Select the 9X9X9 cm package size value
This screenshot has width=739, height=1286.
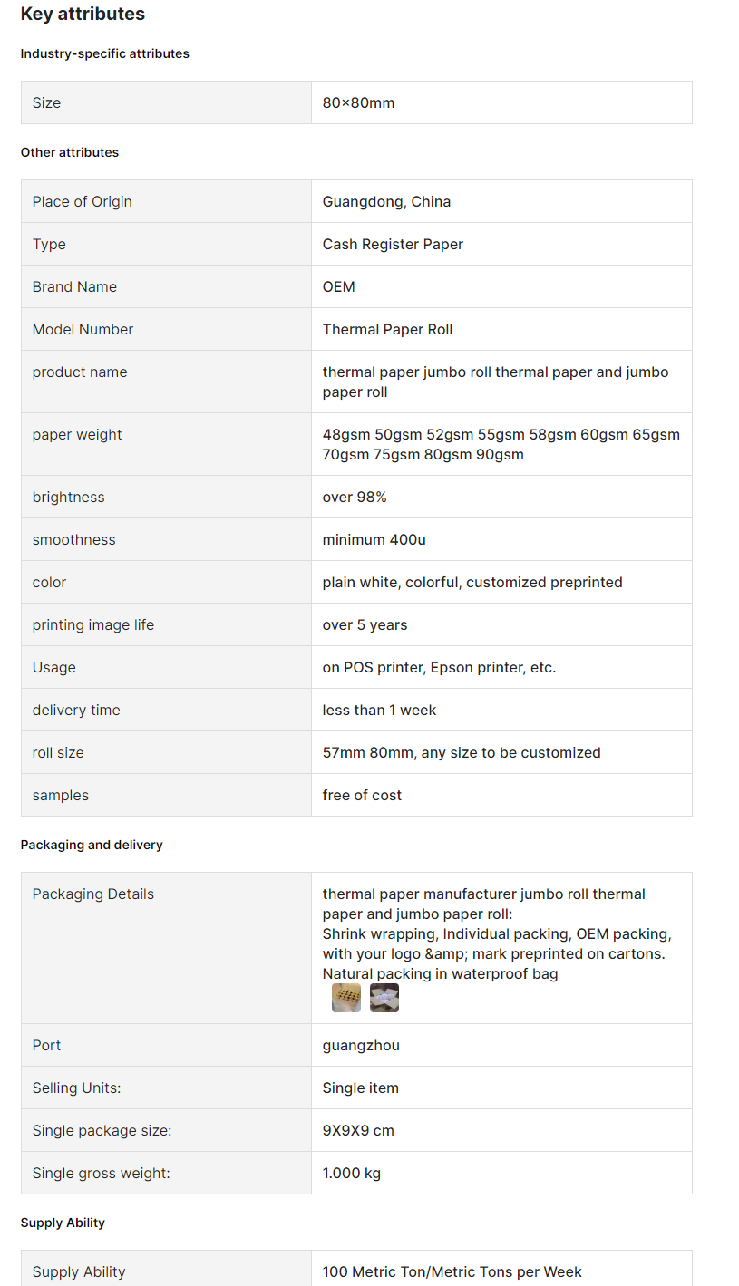(x=358, y=1130)
